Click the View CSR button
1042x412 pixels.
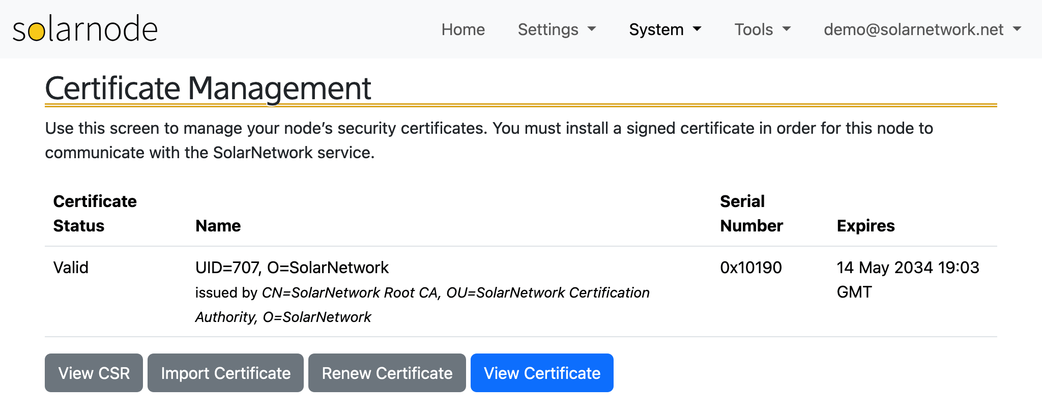(94, 373)
